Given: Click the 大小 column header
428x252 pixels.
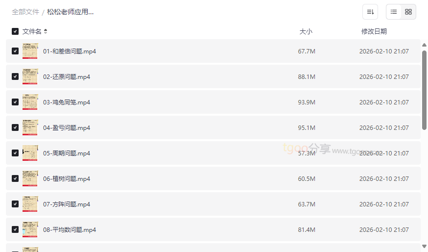Looking at the screenshot, I should click(x=306, y=31).
